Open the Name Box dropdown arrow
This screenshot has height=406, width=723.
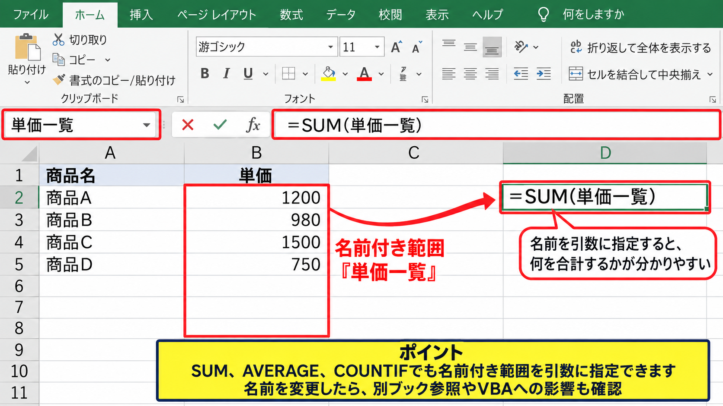click(147, 125)
